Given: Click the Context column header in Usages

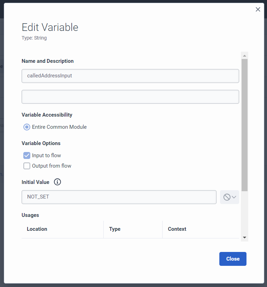Looking at the screenshot, I should [x=177, y=229].
